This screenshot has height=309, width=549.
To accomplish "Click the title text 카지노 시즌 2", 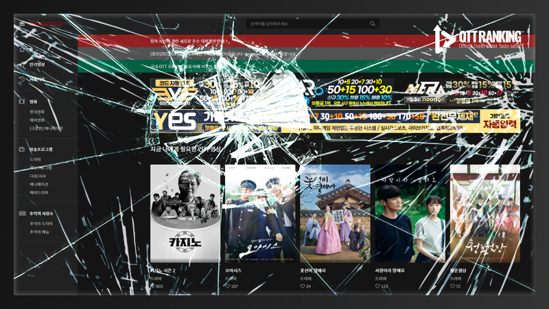I will tap(163, 271).
